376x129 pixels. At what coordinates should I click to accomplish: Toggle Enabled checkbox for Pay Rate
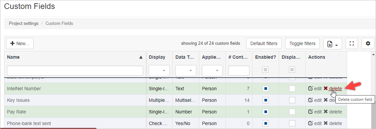coord(266,112)
